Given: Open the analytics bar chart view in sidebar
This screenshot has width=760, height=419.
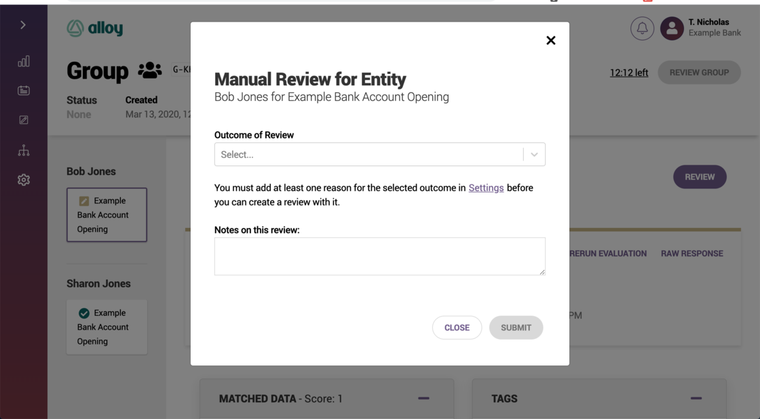Looking at the screenshot, I should coord(23,61).
